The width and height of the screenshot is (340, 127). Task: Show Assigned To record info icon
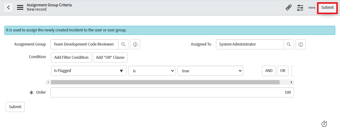click(301, 44)
